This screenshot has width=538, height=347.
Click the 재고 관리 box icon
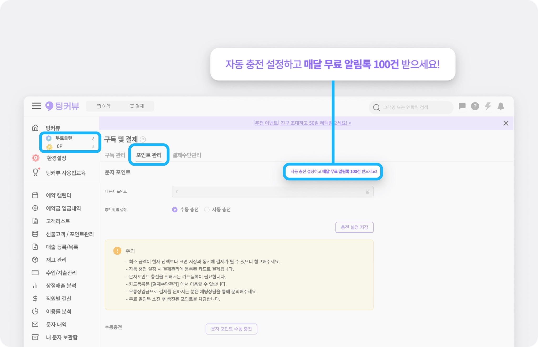[x=35, y=260]
